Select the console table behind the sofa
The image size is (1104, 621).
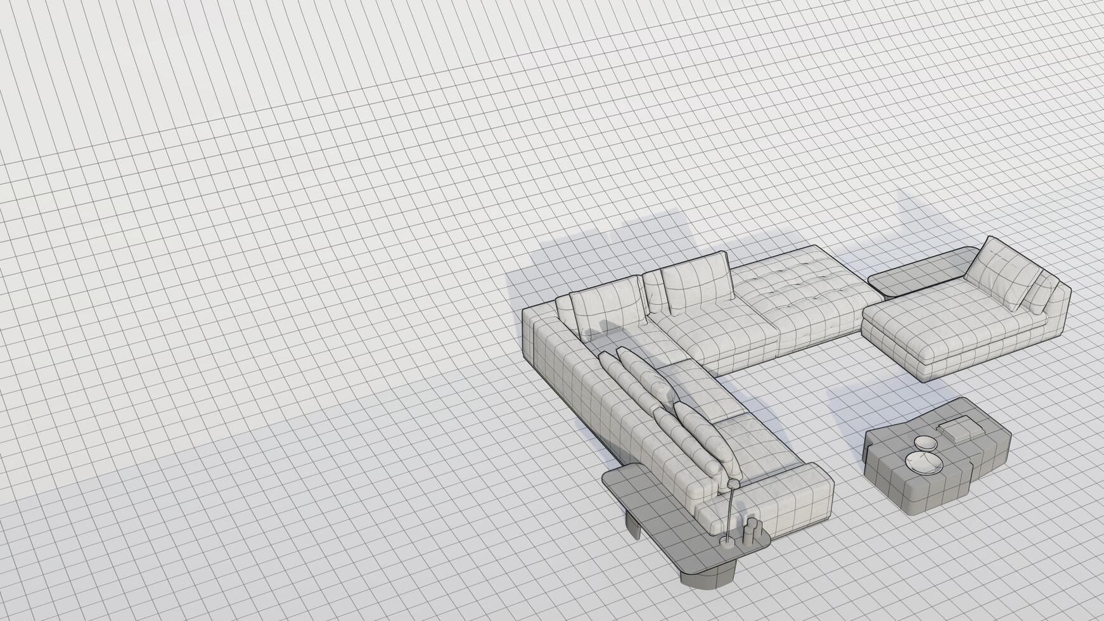coord(686,526)
